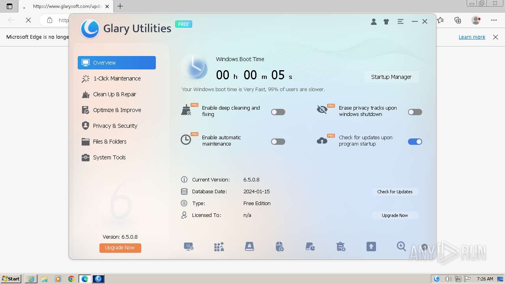Click the Glary Utilities logo
Screen dimensions: 505x284
90,28
